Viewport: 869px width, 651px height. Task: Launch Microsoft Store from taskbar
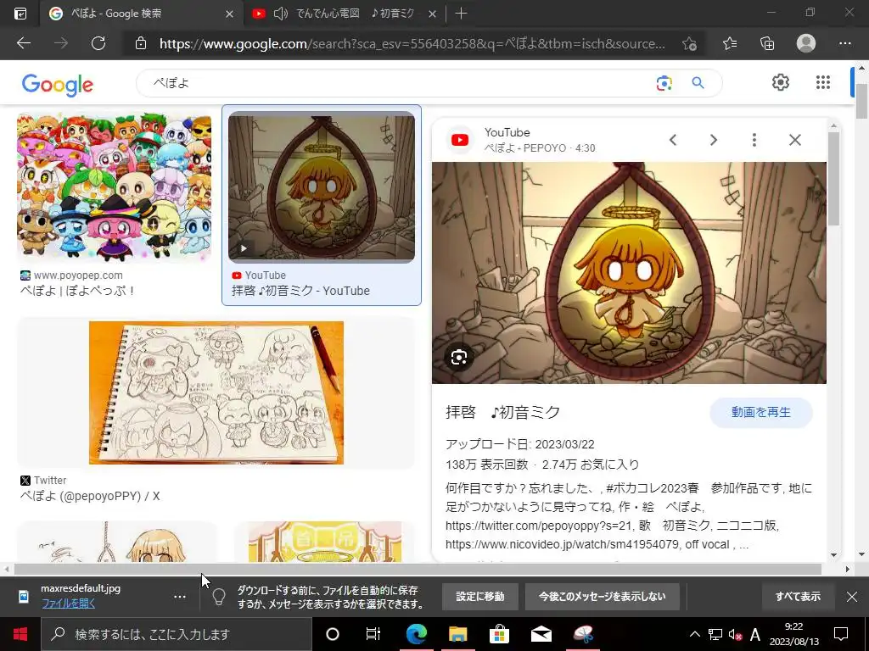(499, 634)
